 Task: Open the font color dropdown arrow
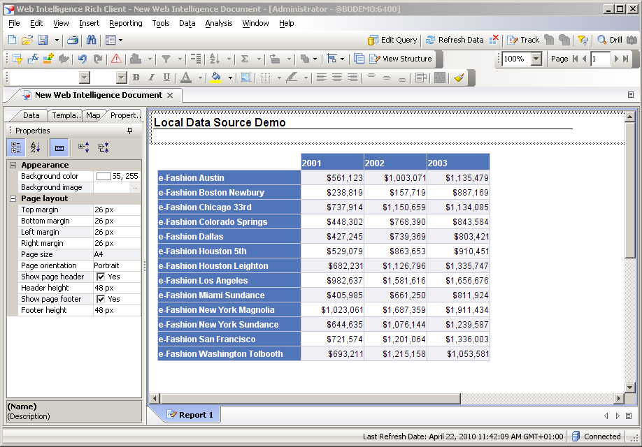coord(200,78)
